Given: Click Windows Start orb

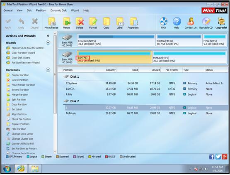Looking at the screenshot, I should pyautogui.click(x=7, y=169).
